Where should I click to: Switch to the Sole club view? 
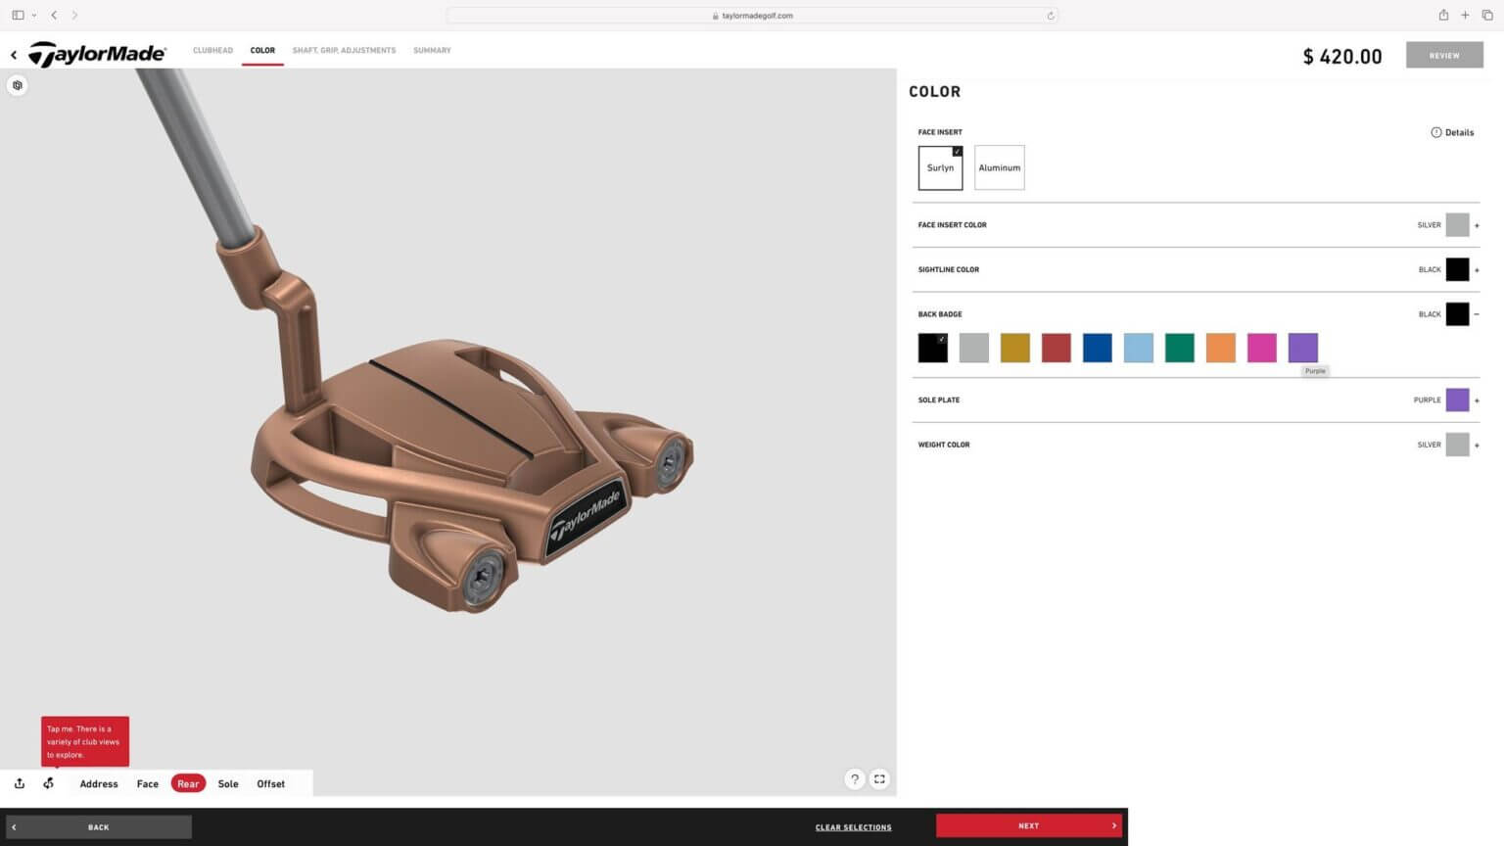coord(228,783)
